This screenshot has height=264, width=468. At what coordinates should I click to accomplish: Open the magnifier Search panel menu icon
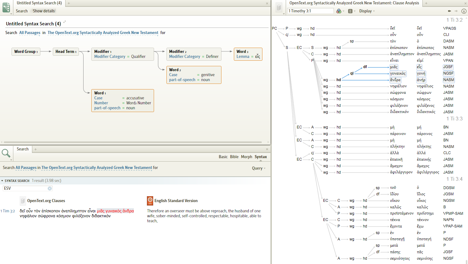[x=6, y=153]
